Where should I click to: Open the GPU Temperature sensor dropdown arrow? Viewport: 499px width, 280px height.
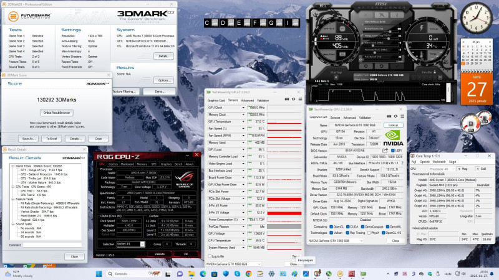tap(243, 121)
